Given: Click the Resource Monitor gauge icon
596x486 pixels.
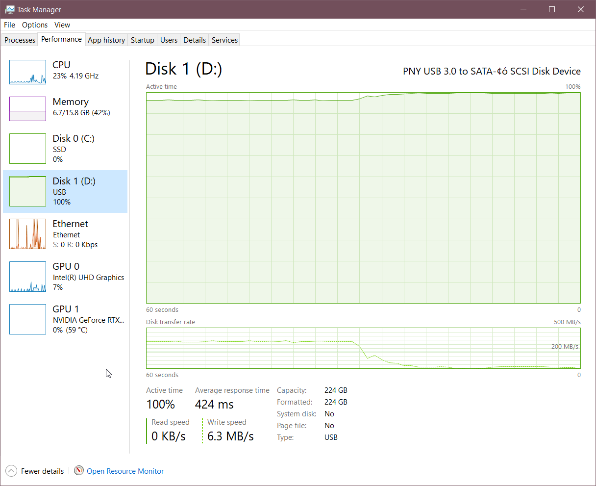Looking at the screenshot, I should [79, 471].
